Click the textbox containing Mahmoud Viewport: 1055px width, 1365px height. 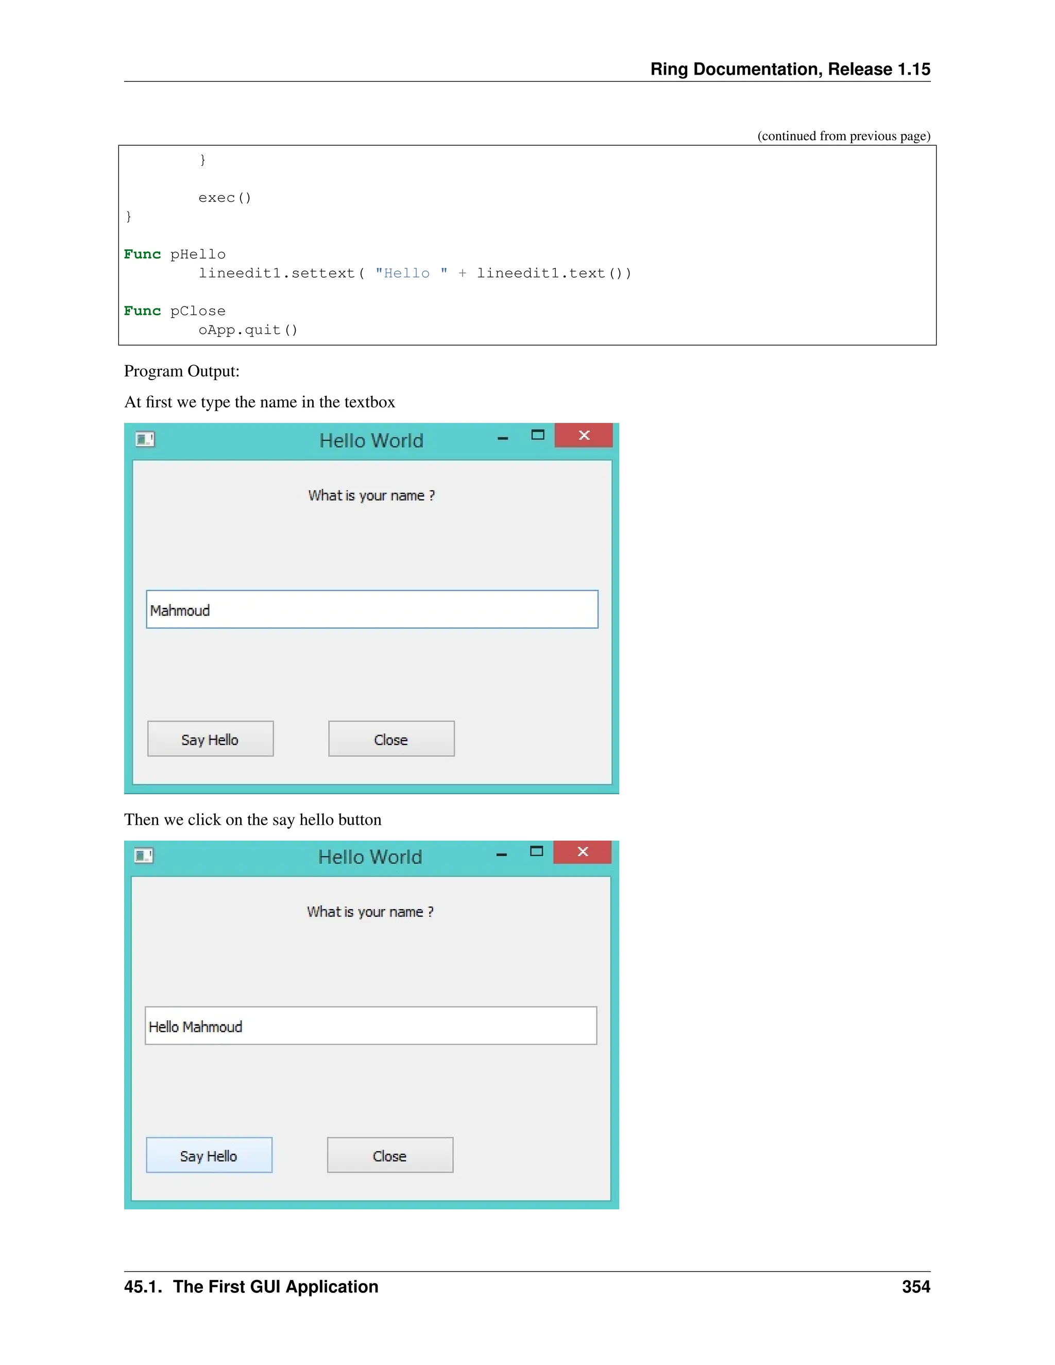pyautogui.click(x=372, y=609)
